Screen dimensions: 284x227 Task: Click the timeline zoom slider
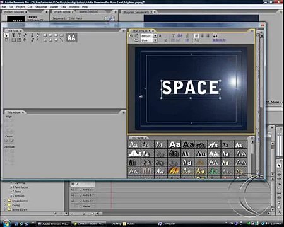coord(83,214)
